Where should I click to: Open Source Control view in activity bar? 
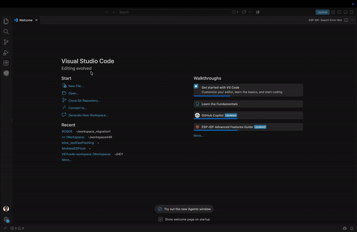(x=6, y=42)
